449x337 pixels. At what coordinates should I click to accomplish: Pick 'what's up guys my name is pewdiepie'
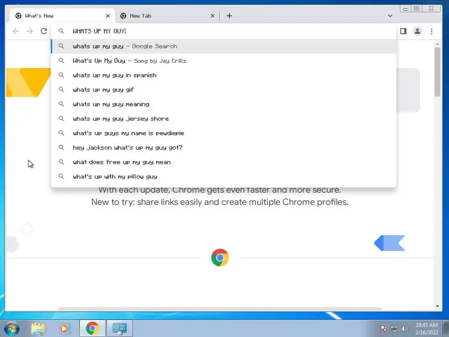coord(224,133)
